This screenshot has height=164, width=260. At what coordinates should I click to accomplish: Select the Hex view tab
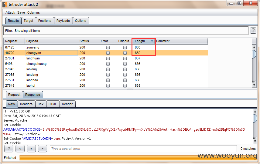tap(40, 104)
